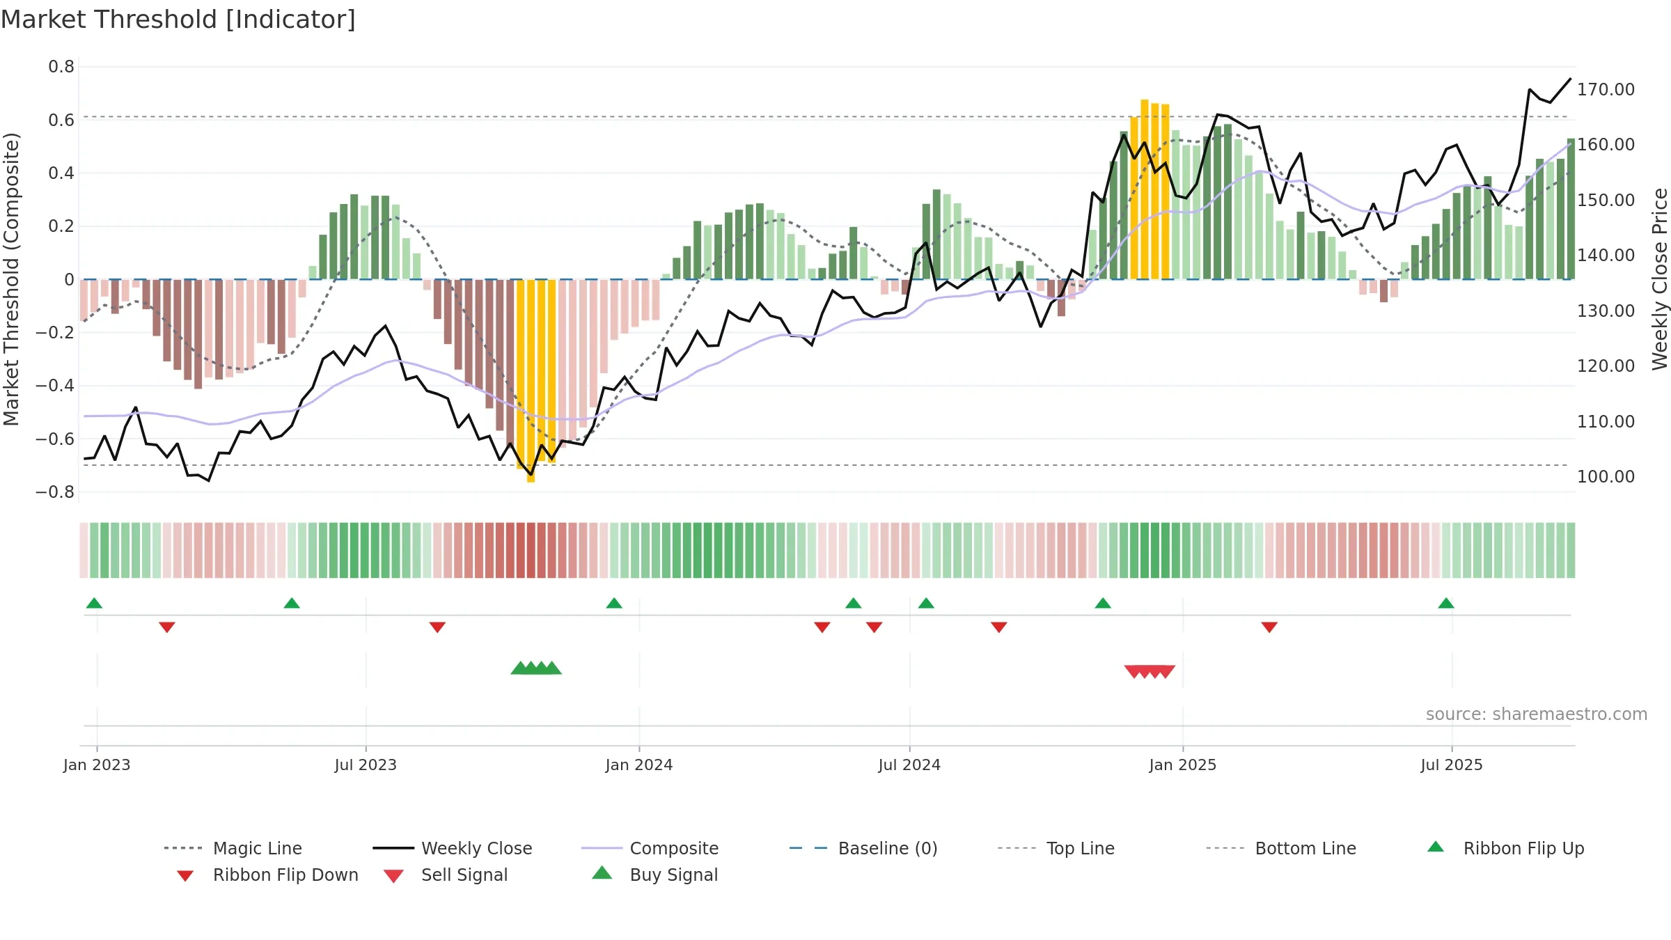Click the ribbon flip down marker in Feb 2023
1671x940 pixels.
[167, 627]
